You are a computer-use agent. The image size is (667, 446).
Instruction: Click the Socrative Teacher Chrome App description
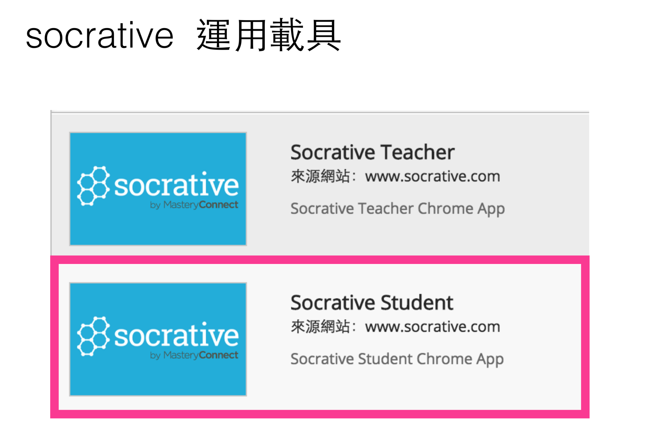(398, 209)
